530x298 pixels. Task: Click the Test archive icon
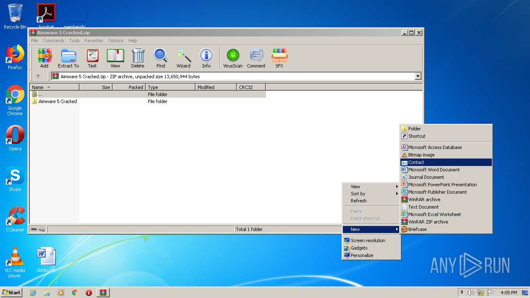[x=92, y=58]
